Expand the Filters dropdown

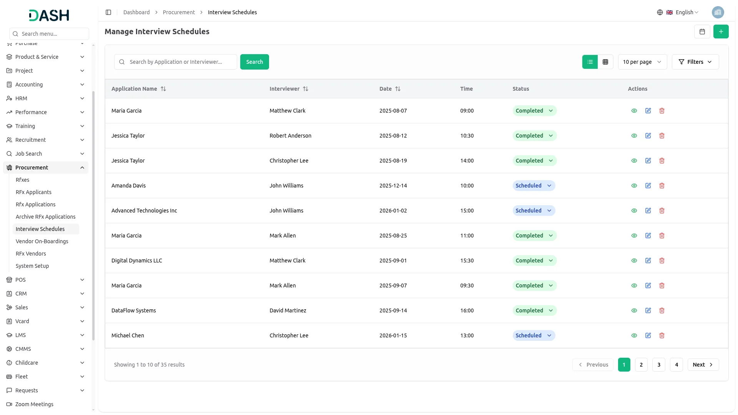(x=695, y=62)
